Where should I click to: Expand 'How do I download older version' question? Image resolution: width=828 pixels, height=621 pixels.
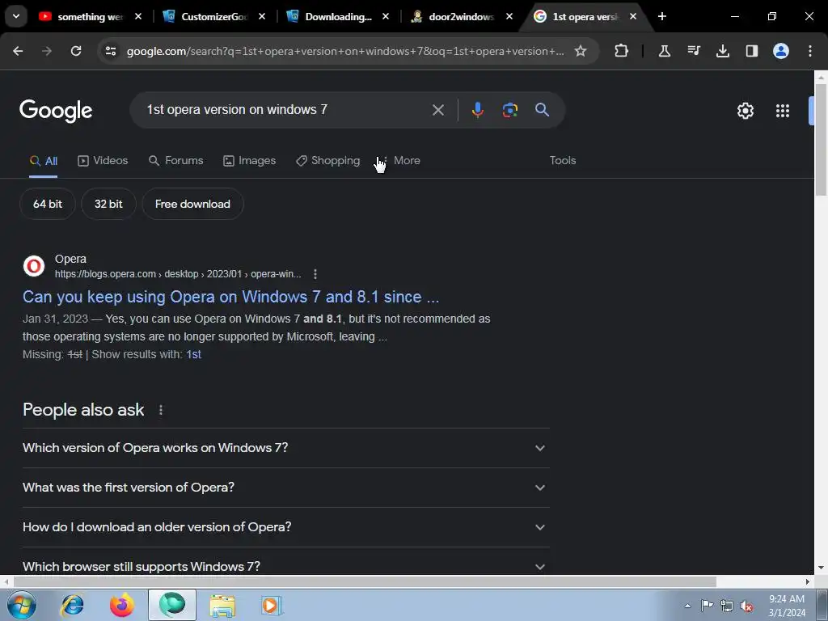[286, 527]
